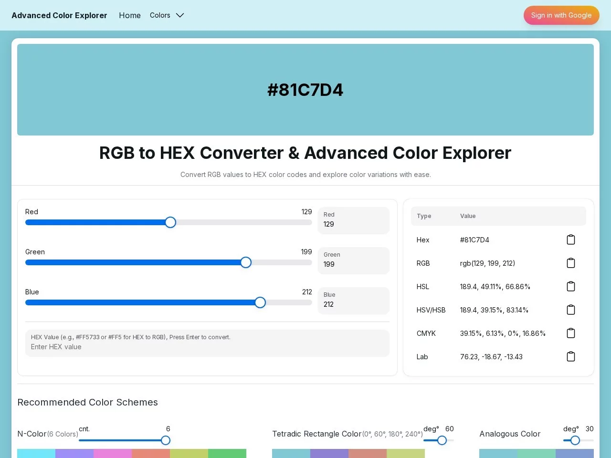Click the N-Color count slider handle
The image size is (611, 458).
166,440
